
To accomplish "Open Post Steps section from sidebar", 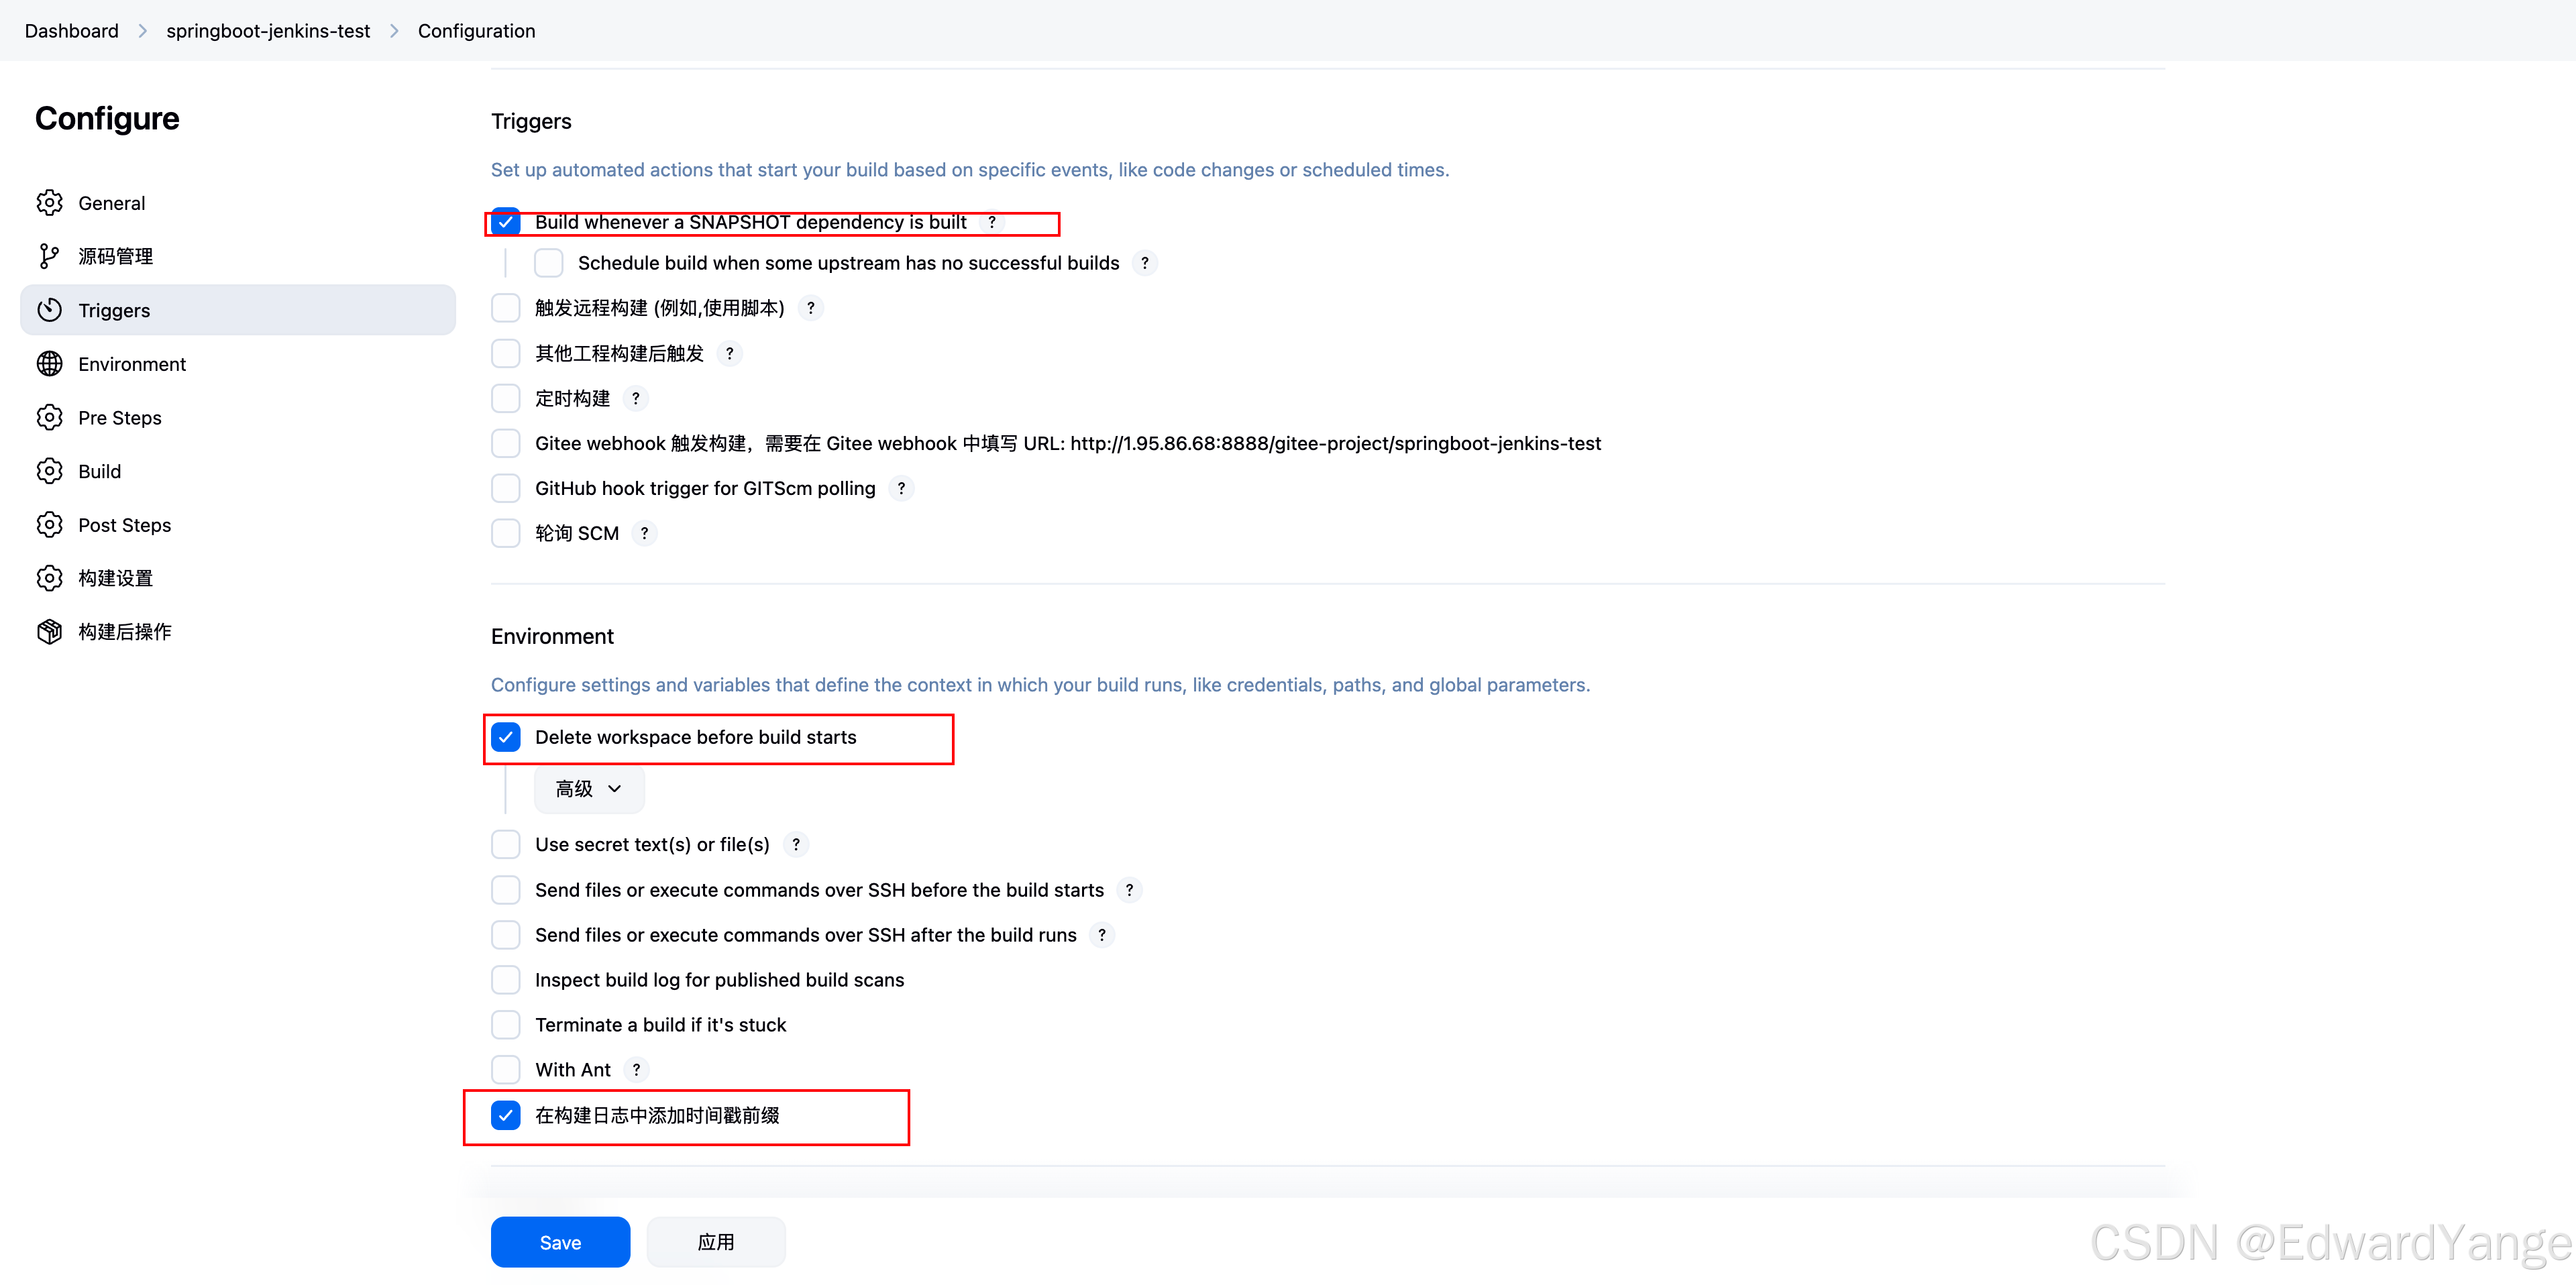I will 125,524.
